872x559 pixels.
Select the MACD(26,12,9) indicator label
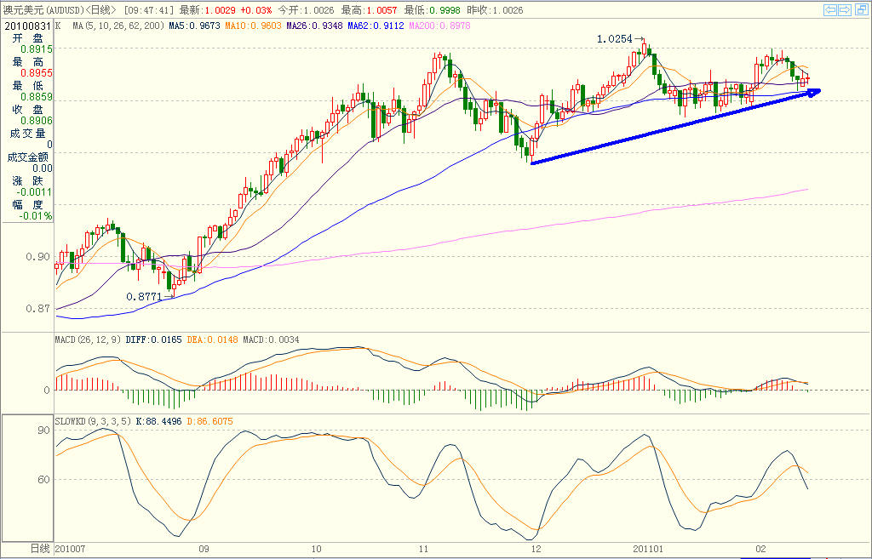(x=89, y=339)
